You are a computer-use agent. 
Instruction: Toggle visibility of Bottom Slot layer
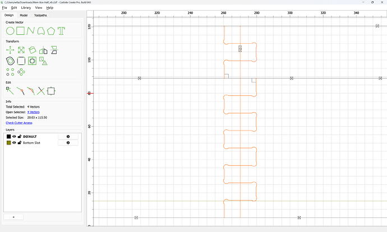(x=15, y=143)
